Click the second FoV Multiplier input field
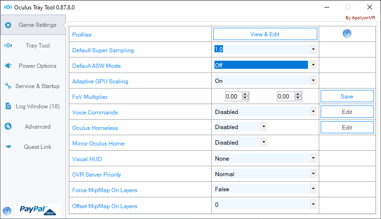This screenshot has height=219, width=381. (x=286, y=97)
